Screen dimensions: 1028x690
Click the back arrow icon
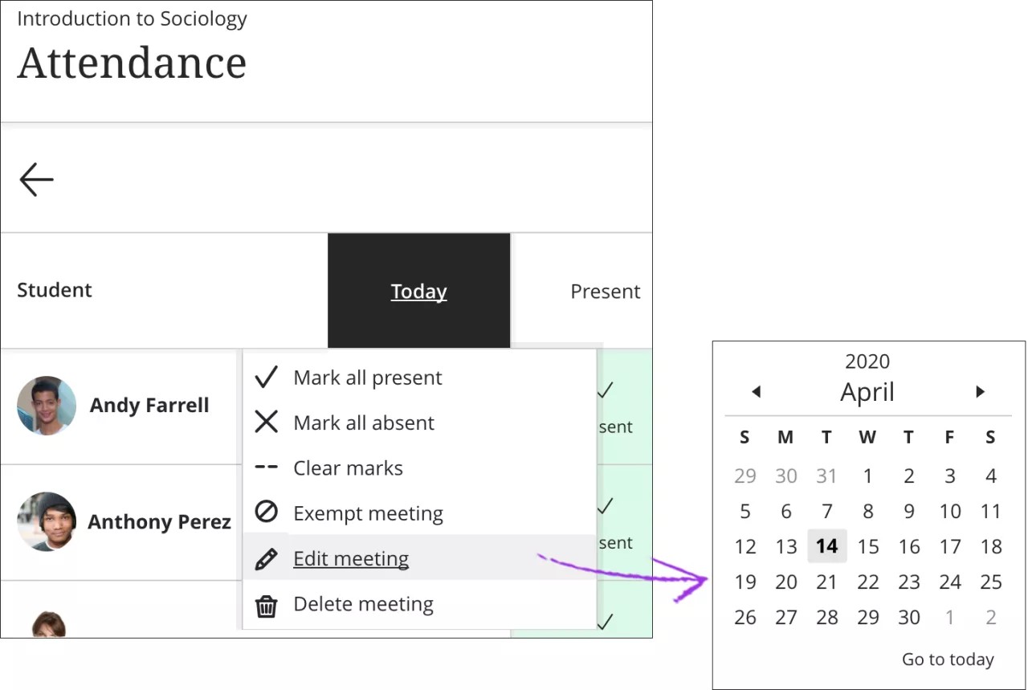[x=36, y=180]
